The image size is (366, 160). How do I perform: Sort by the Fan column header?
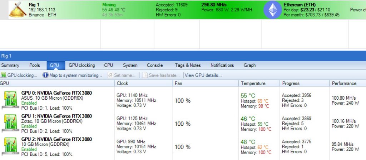point(206,83)
